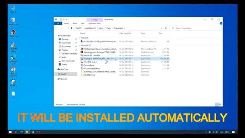Click the Properties quick access toolbar icon
This screenshot has width=245, height=138.
coord(60,20)
